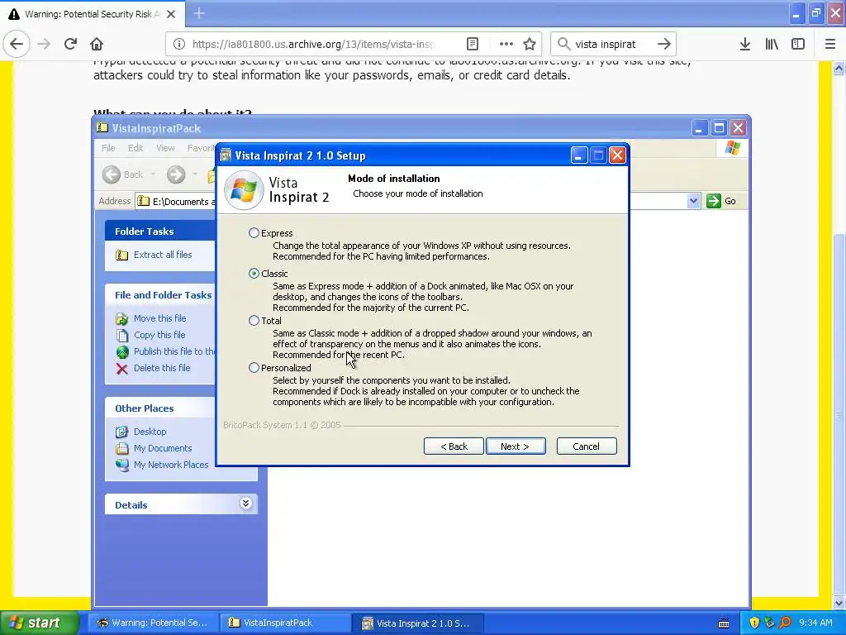
Task: Click the Firefox address URL field
Action: pyautogui.click(x=313, y=44)
